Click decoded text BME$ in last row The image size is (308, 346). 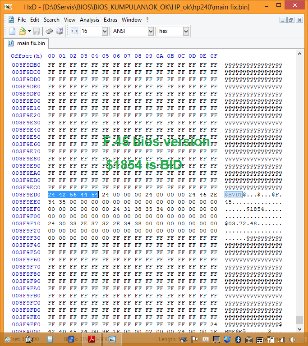pyautogui.click(x=232, y=331)
